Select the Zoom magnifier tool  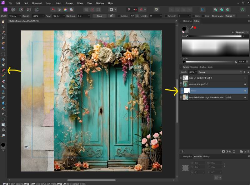3,135
